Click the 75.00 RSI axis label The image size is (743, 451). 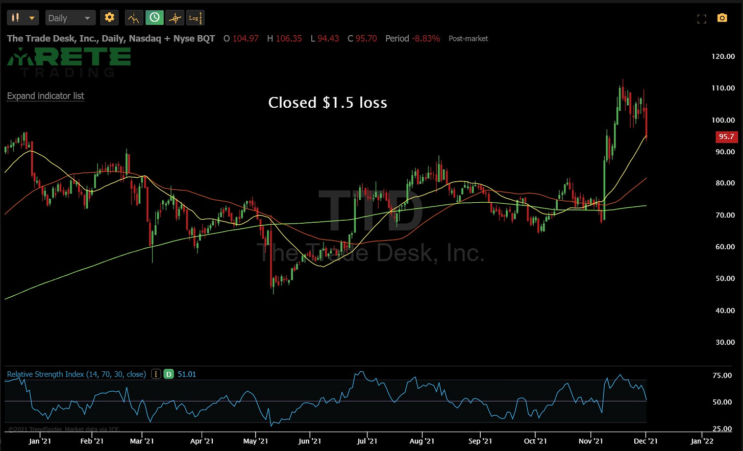[x=722, y=375]
